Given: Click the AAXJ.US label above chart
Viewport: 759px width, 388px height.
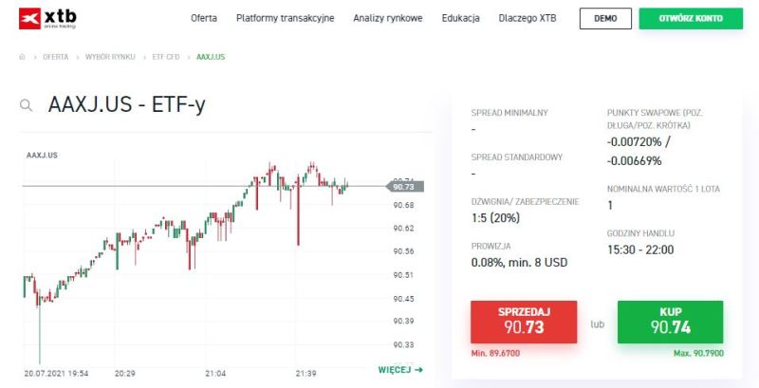Looking at the screenshot, I should (42, 155).
